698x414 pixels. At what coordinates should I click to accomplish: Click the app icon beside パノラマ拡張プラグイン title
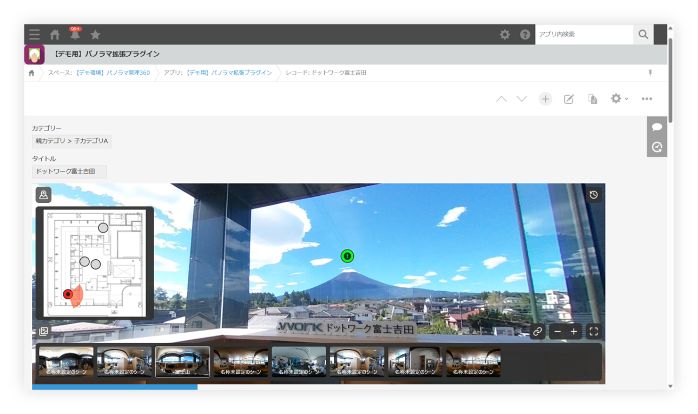pos(35,54)
